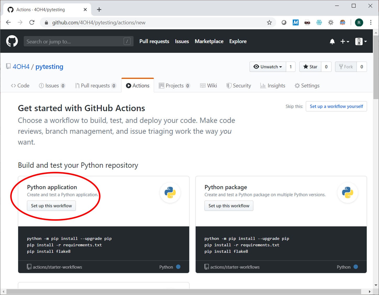Click the Python logo on Python package card
Viewport: 379px width, 295px height.
347,192
